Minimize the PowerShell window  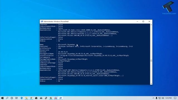click(x=137, y=22)
